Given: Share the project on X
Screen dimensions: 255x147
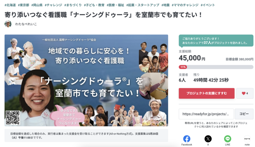Looking at the screenshot, I should [x=208, y=139].
